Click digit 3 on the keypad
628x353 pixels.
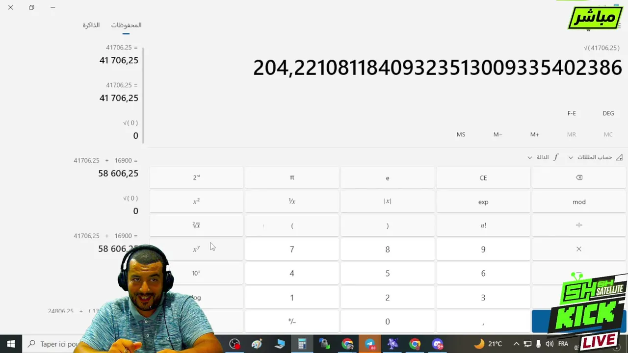pyautogui.click(x=483, y=297)
